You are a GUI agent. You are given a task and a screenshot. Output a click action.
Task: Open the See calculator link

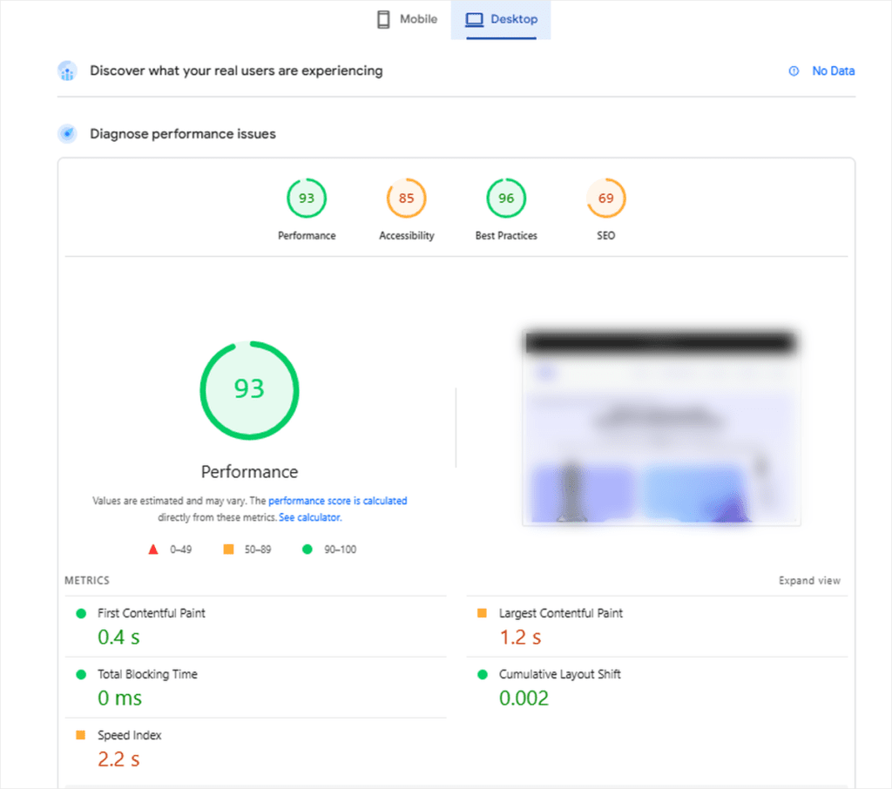pyautogui.click(x=310, y=517)
